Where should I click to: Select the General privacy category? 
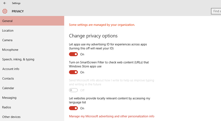tap(32, 21)
